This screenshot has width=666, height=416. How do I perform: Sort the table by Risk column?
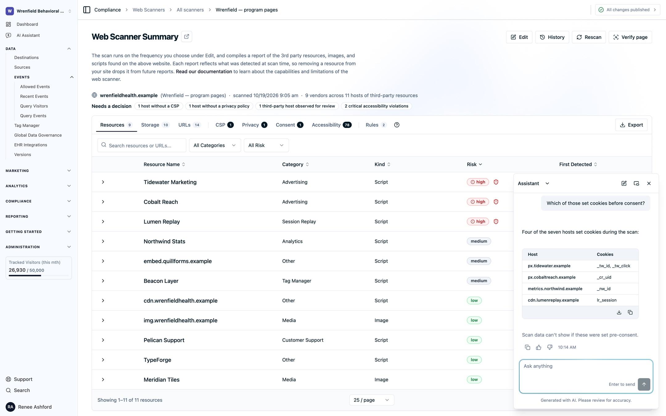pos(474,165)
